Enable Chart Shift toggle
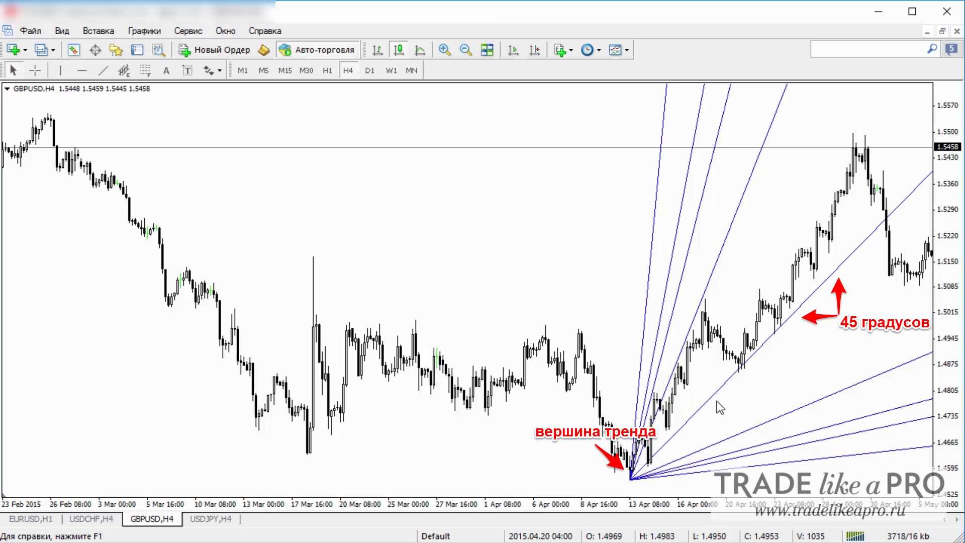The width and height of the screenshot is (965, 543). click(534, 50)
